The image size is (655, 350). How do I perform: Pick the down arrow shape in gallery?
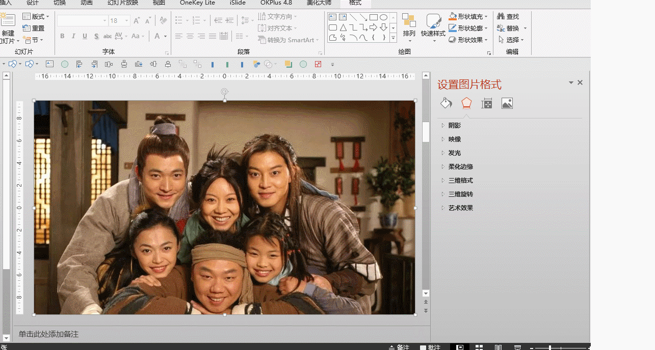(383, 27)
